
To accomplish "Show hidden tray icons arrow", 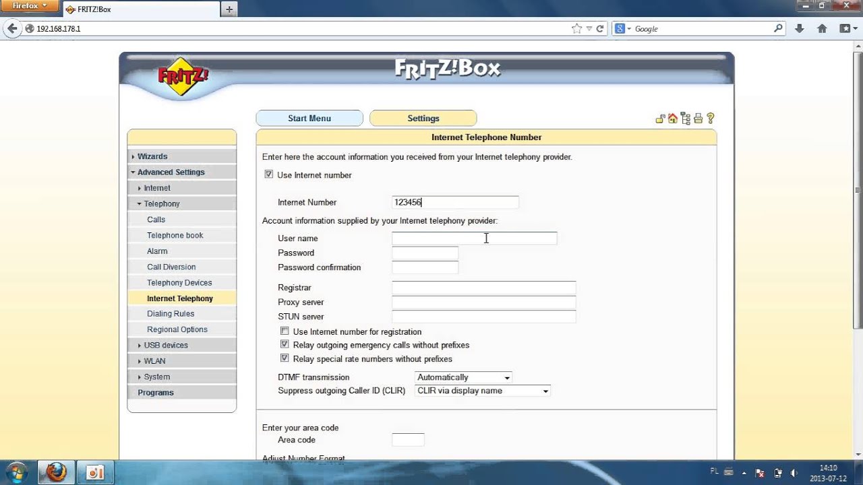I will pos(743,472).
